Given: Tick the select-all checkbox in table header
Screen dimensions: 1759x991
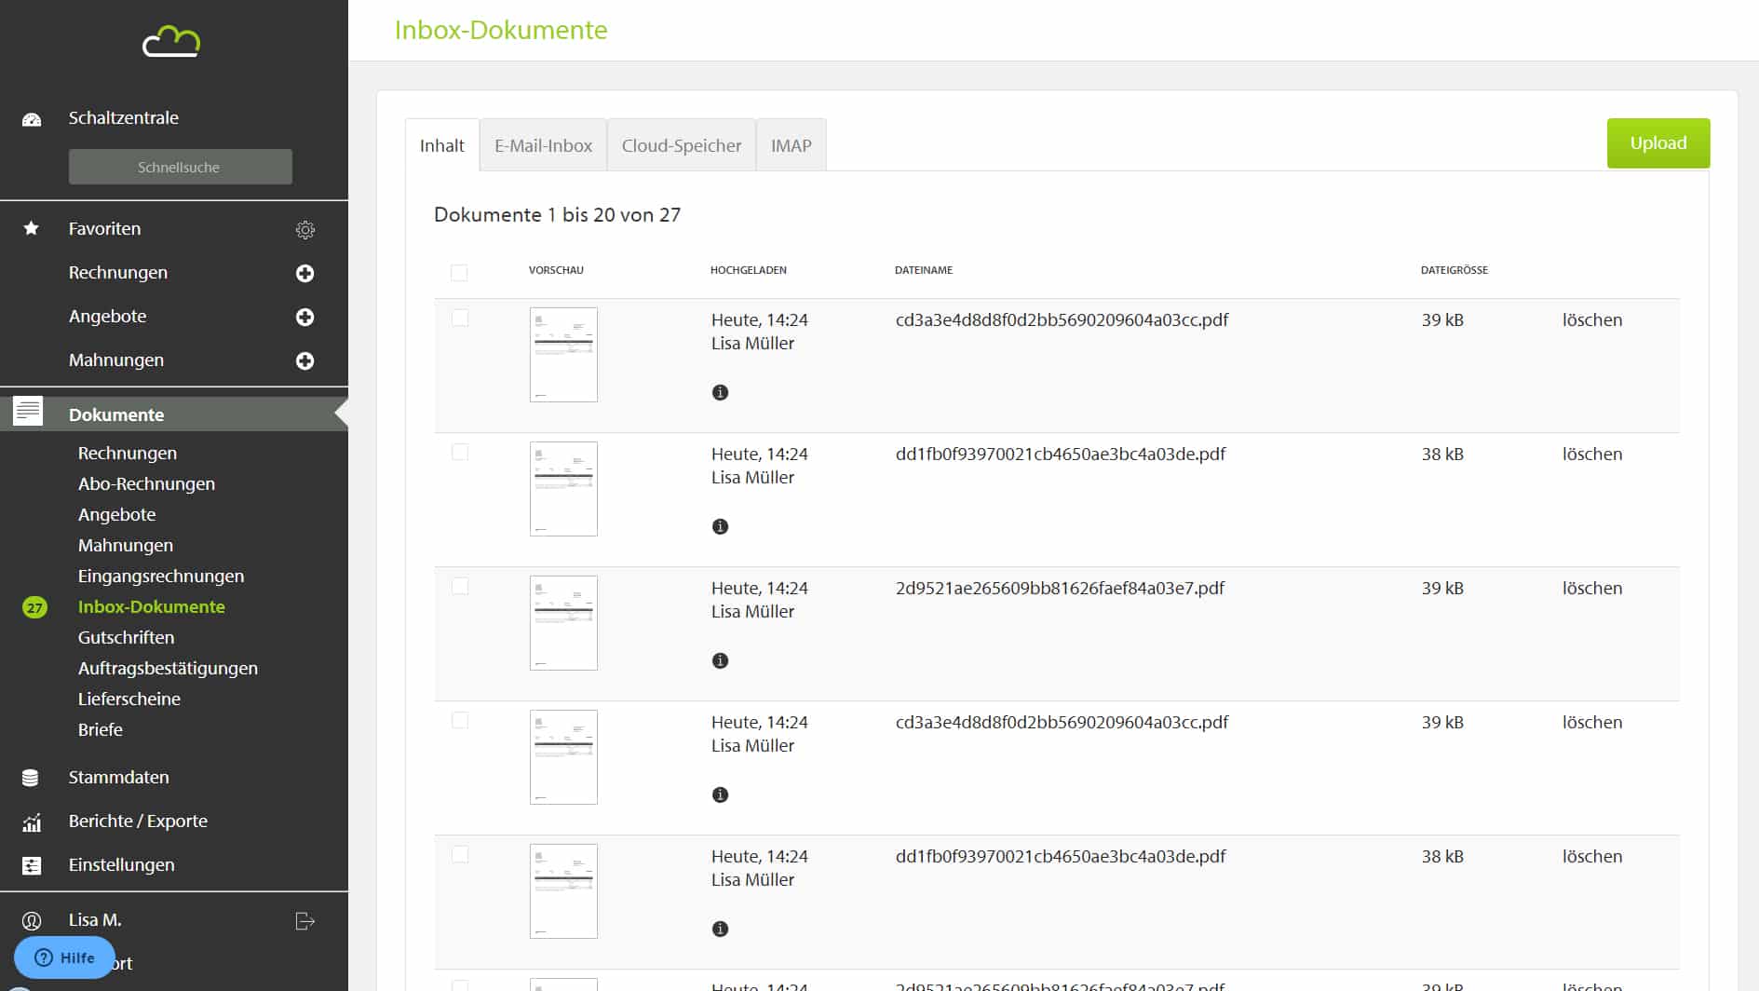Looking at the screenshot, I should (x=459, y=273).
